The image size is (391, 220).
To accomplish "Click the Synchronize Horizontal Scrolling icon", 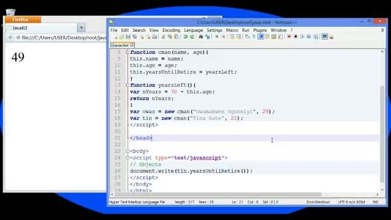I will pyautogui.click(x=238, y=37).
